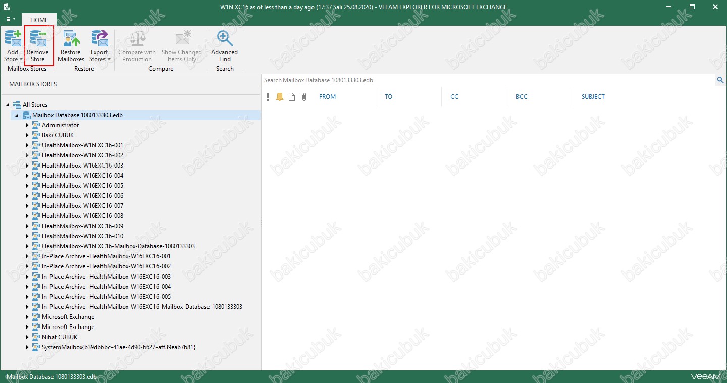Sort by the CC column header
This screenshot has height=383, width=727.
[454, 97]
